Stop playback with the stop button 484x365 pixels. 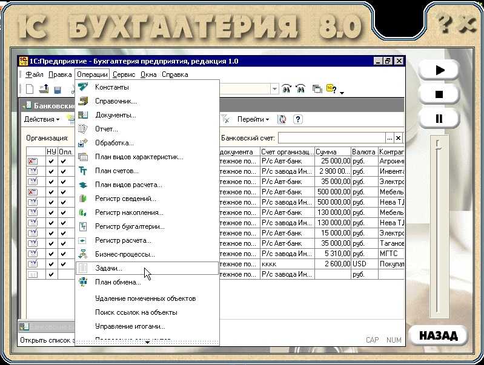pyautogui.click(x=440, y=94)
